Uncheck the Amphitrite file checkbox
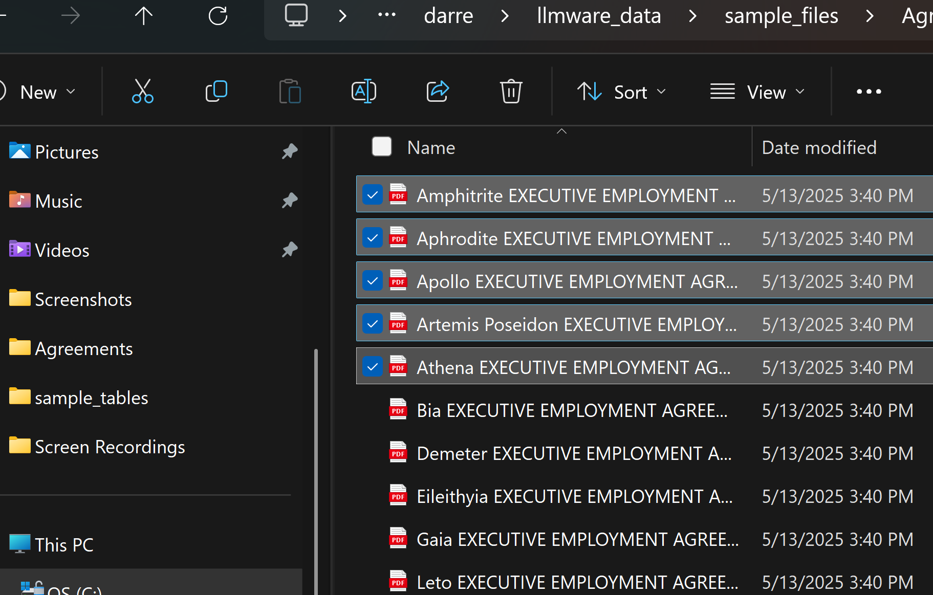Viewport: 933px width, 595px height. 373,195
